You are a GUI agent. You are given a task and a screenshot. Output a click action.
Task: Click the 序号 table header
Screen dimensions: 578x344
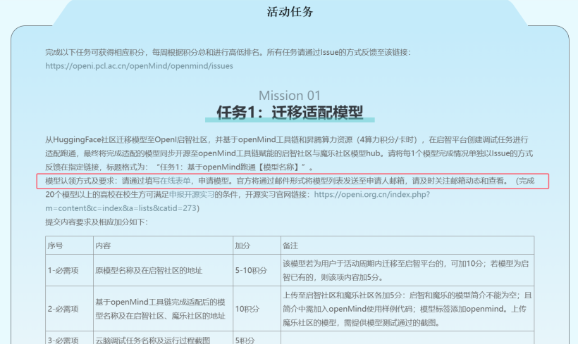coord(69,246)
